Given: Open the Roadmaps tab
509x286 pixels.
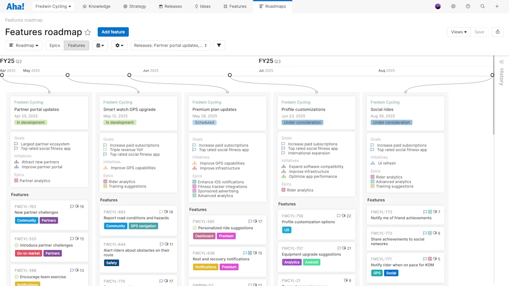Looking at the screenshot, I should (x=273, y=6).
